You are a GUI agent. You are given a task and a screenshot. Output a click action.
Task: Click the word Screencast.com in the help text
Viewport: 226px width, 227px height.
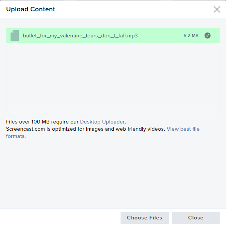tap(25, 129)
